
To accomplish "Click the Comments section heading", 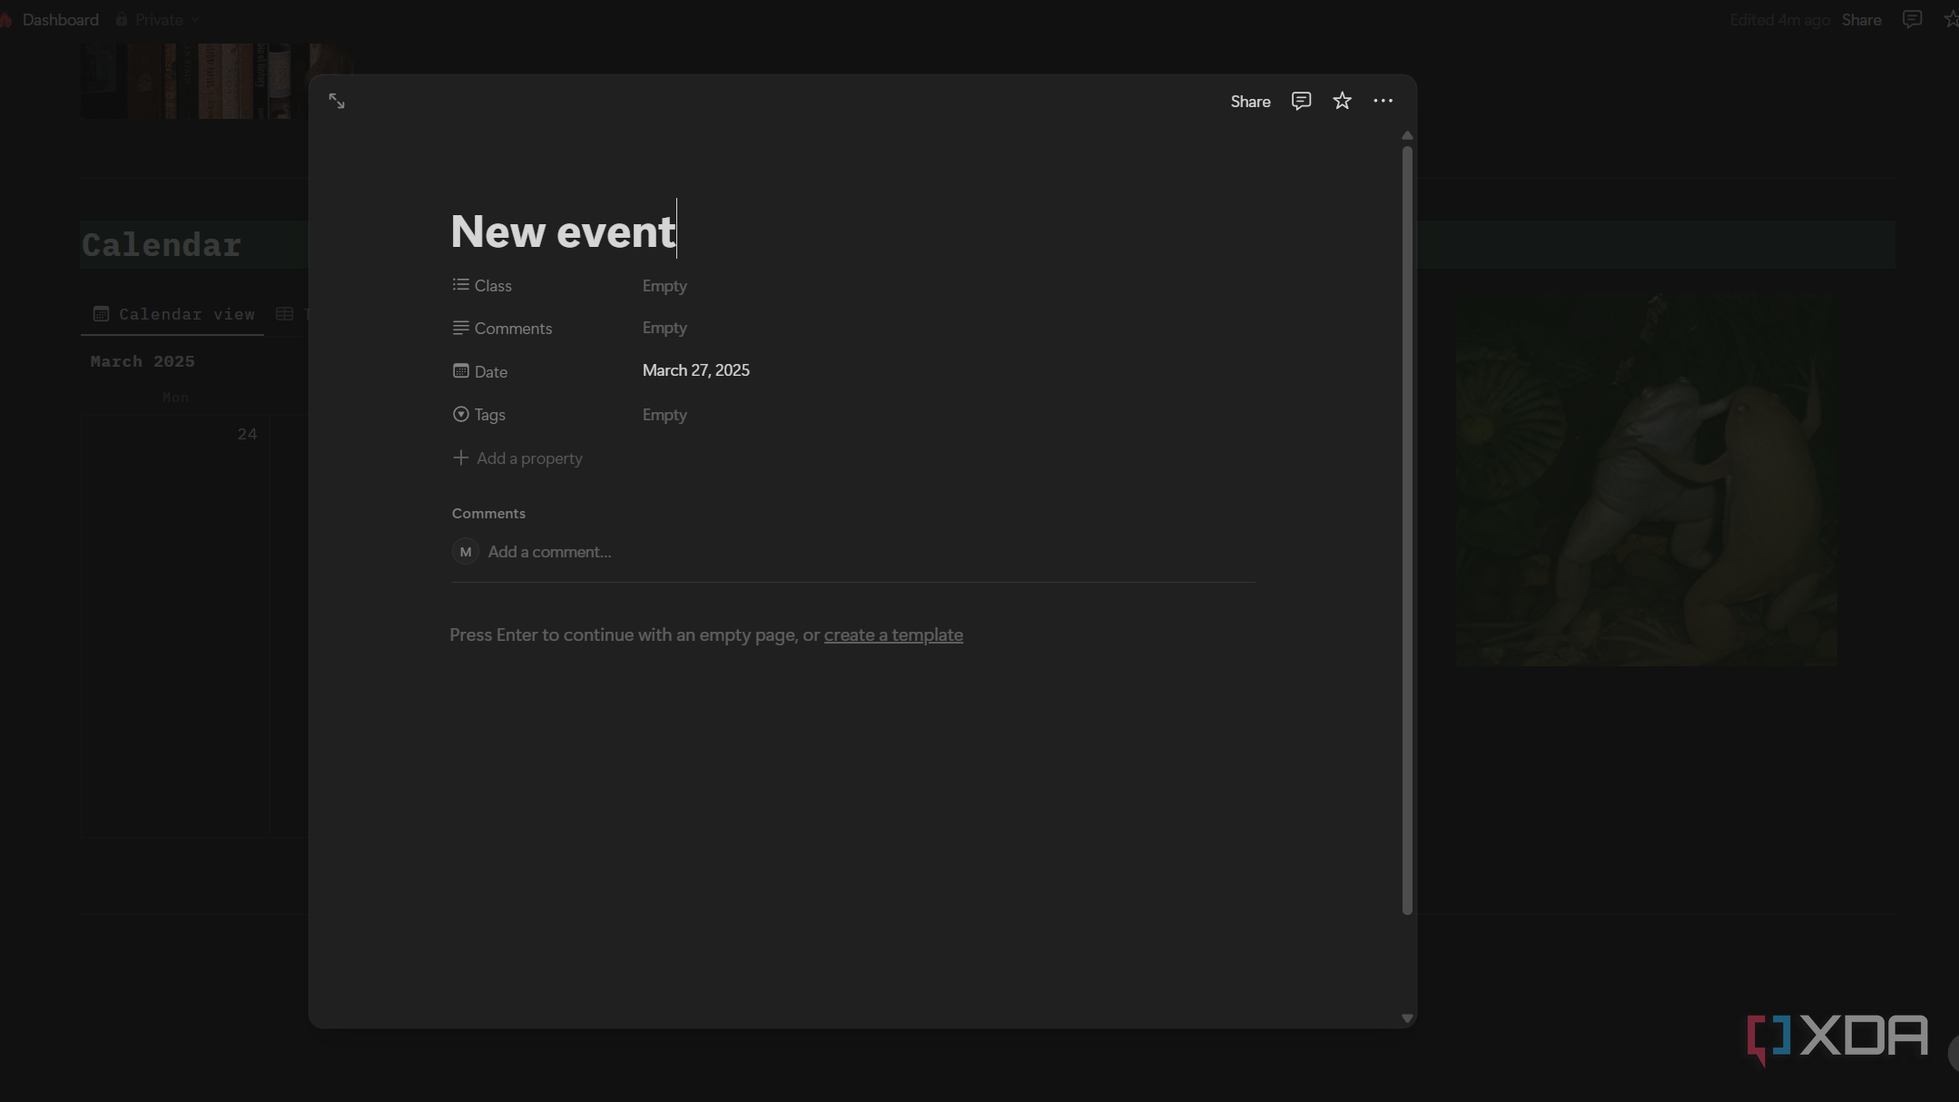I will click(x=488, y=514).
